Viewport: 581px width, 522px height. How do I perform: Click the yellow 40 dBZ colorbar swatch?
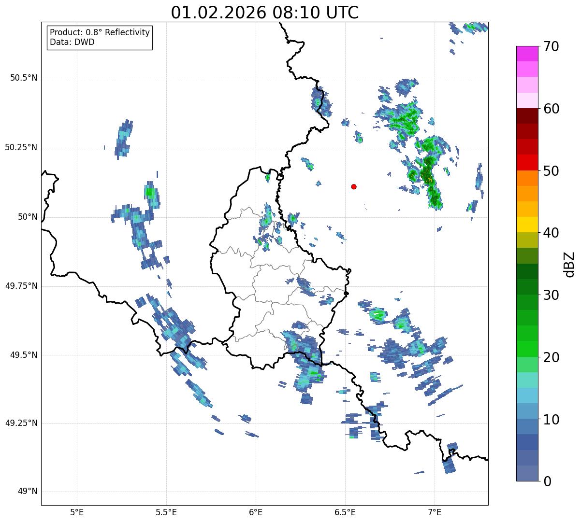point(527,225)
